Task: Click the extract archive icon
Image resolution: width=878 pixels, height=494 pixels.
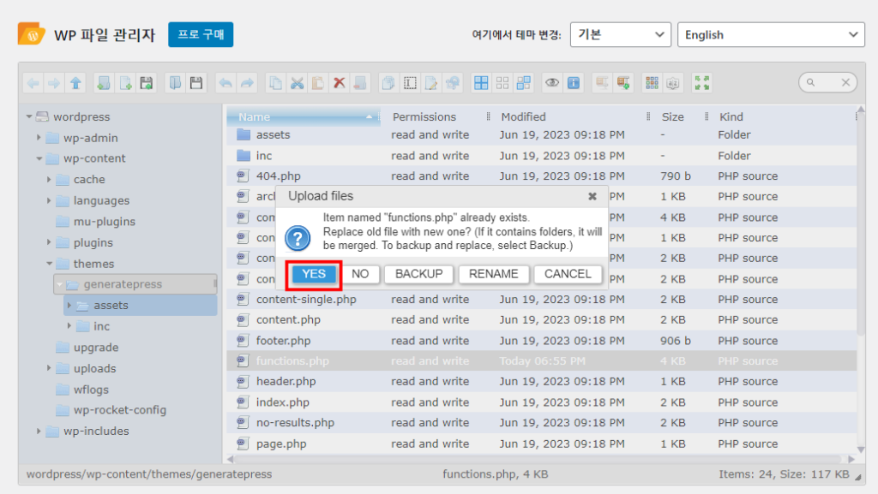Action: [x=602, y=83]
